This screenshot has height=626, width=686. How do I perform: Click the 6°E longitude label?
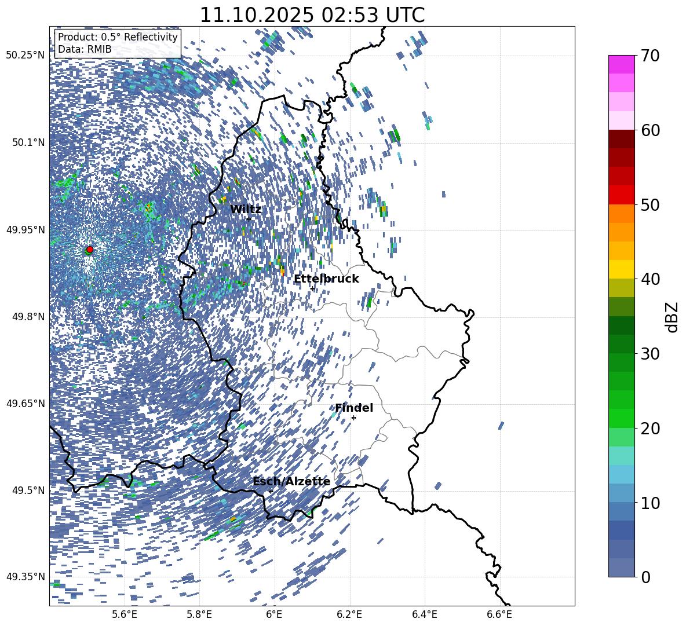pos(274,614)
